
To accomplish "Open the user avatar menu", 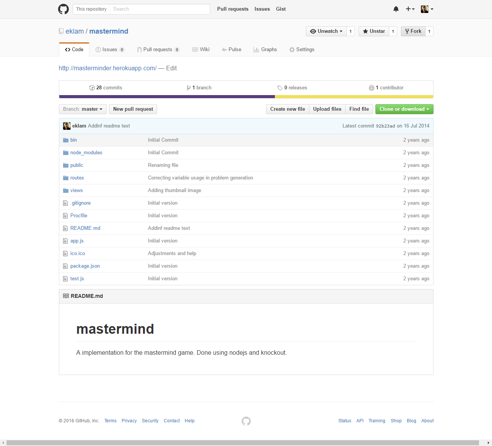I will (x=427, y=9).
